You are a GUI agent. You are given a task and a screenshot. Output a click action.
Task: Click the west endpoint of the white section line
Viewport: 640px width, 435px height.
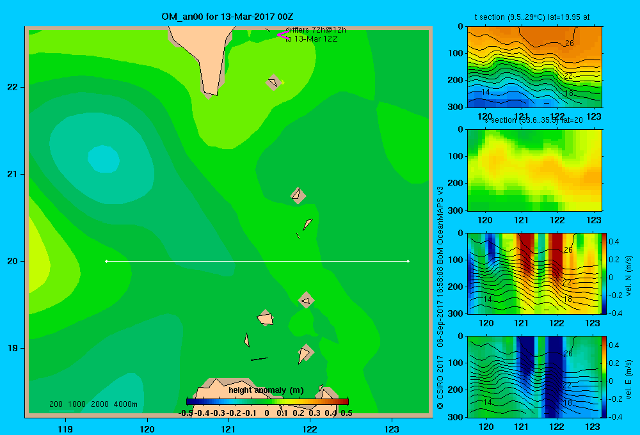(106, 261)
